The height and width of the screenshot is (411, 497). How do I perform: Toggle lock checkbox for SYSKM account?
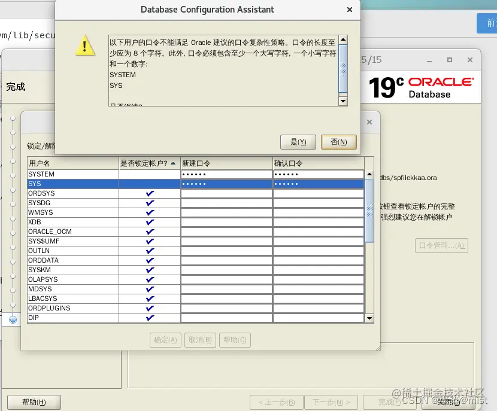(x=150, y=270)
